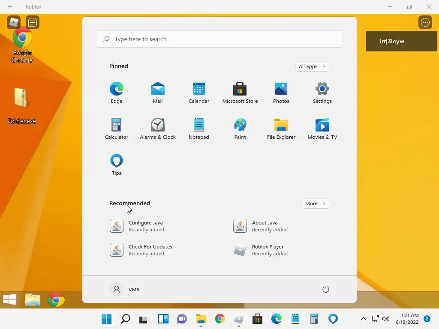
Task: Launch Paint from the Pinned section
Action: point(240,129)
